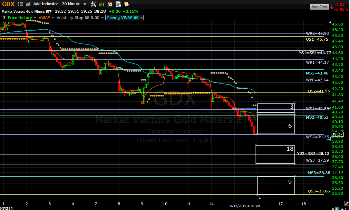Click the MS2=40.53 pivot label

tap(317, 117)
